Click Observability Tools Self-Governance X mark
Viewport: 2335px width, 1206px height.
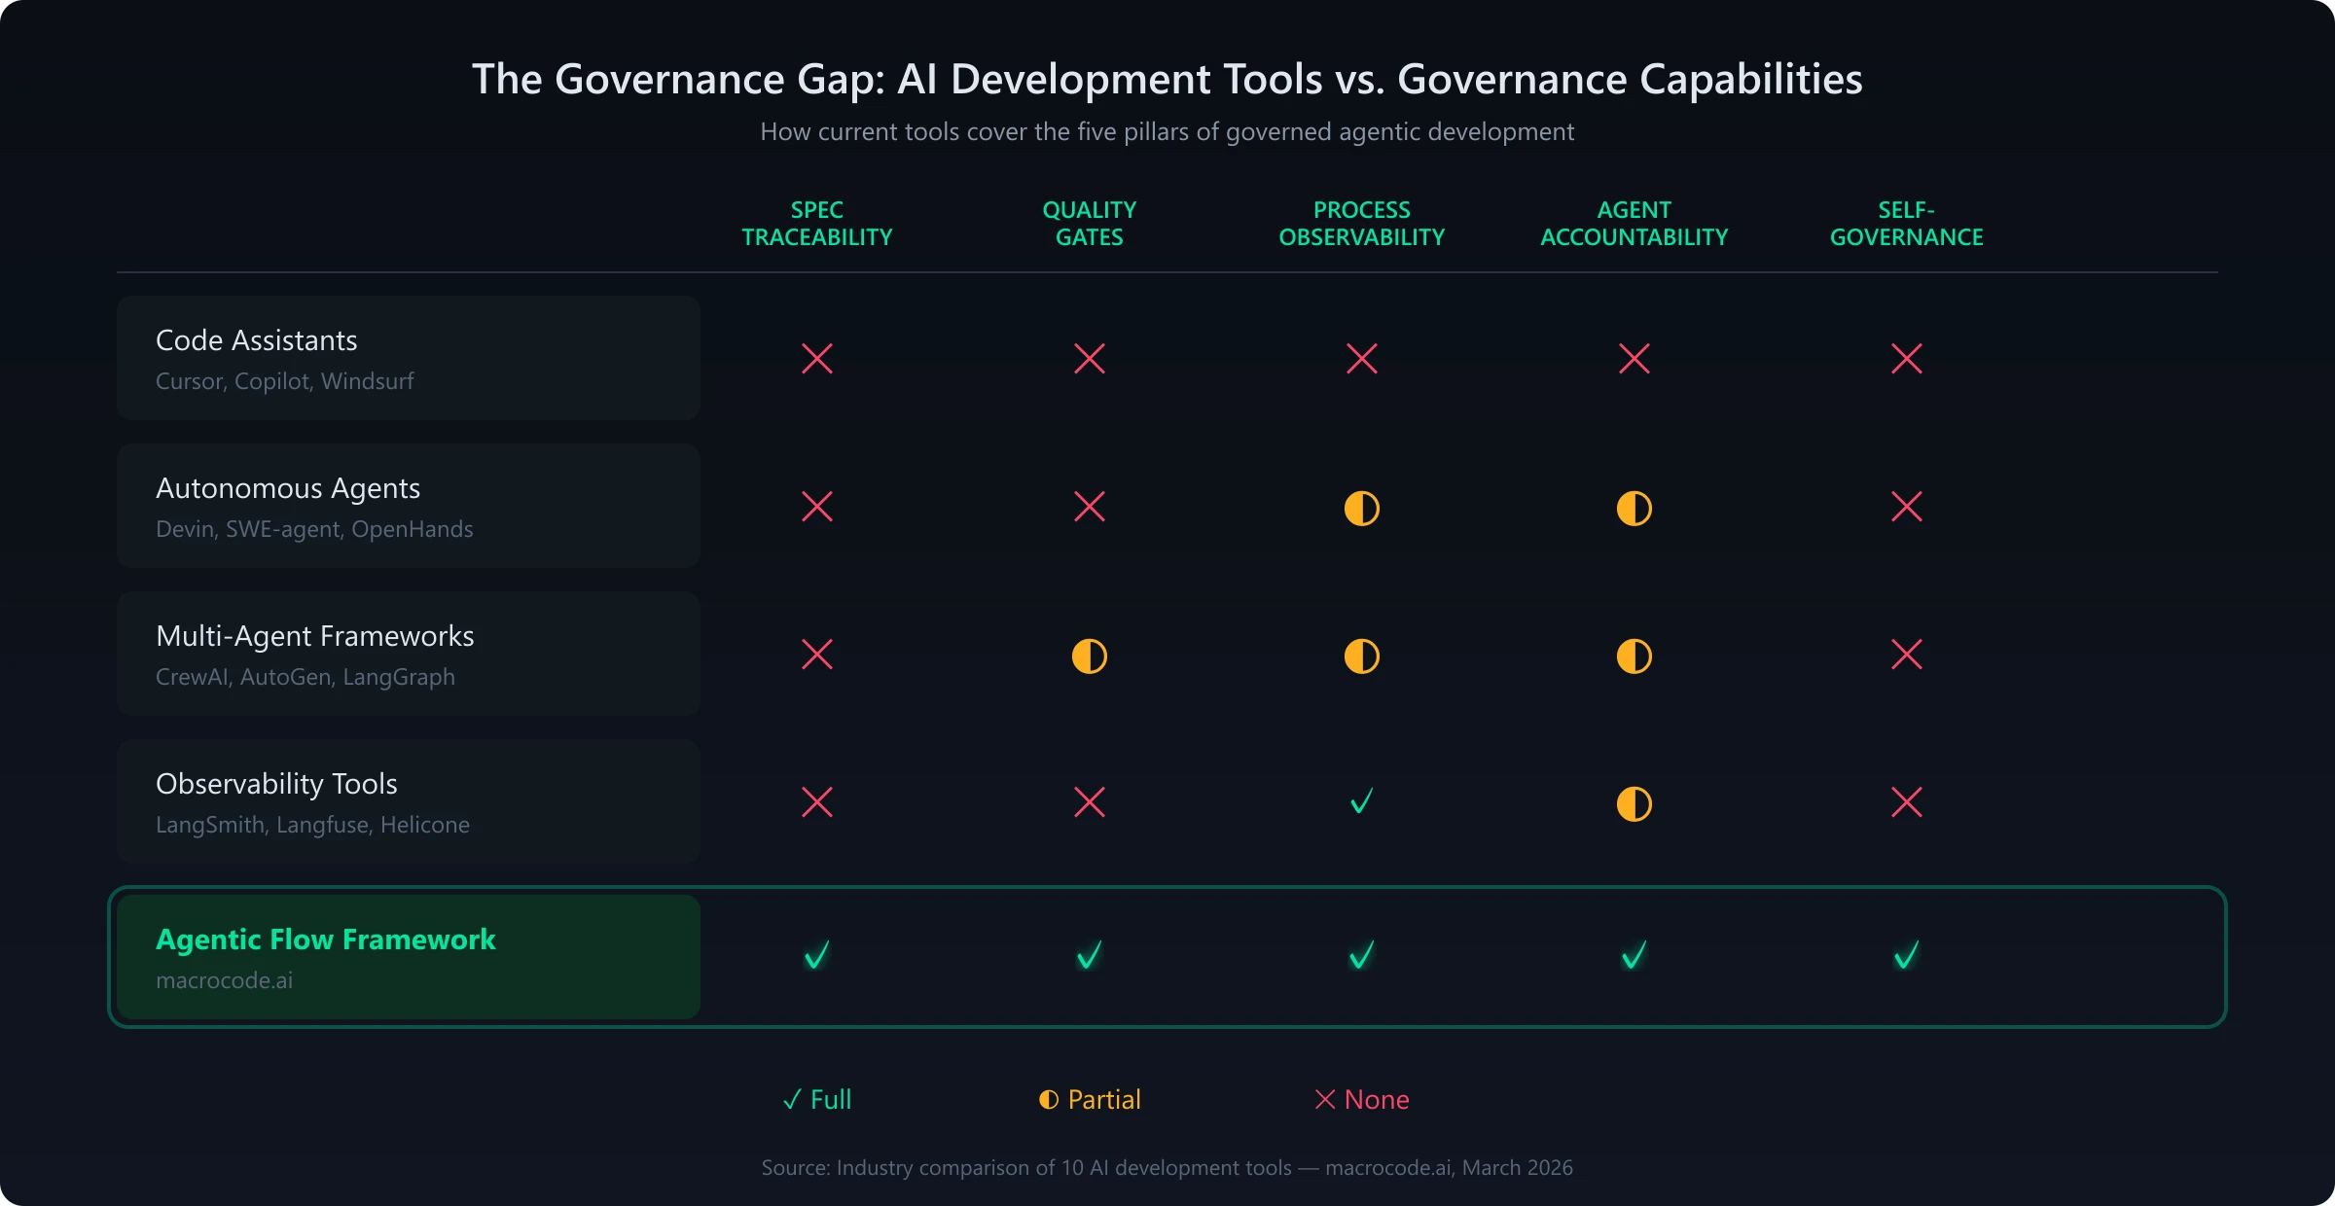click(x=1907, y=801)
